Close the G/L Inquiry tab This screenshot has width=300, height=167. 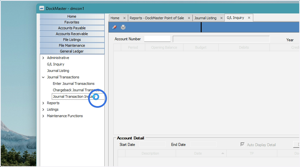(249, 18)
